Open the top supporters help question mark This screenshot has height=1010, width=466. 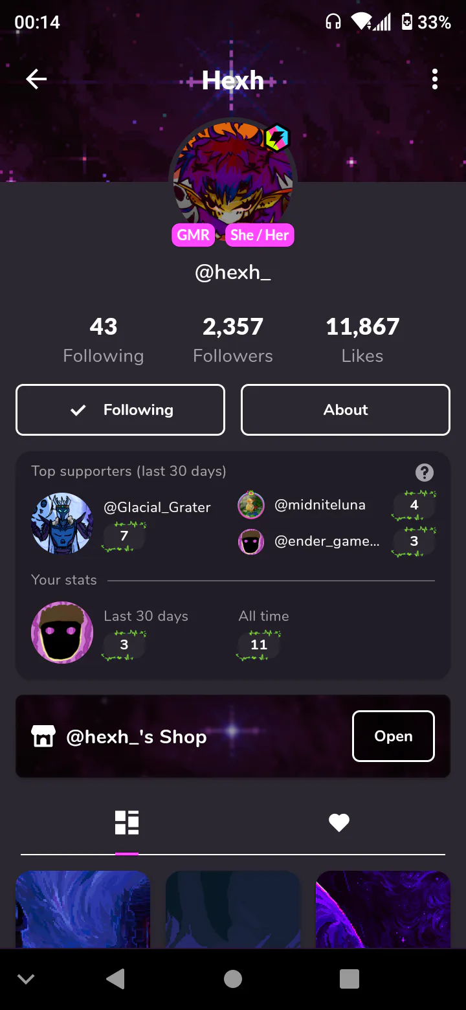[425, 472]
